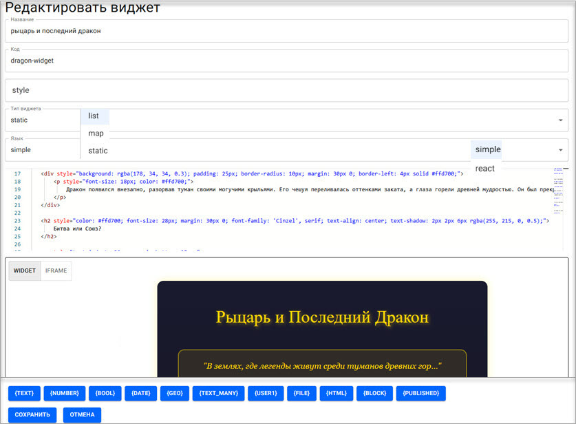
Task: Insert the {TEXT_MANY} placeholder
Action: [x=219, y=393]
